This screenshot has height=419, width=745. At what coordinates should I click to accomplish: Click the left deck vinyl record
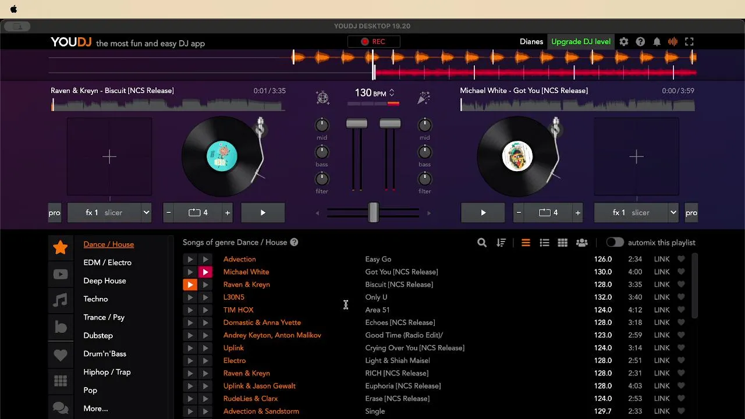[x=222, y=157]
